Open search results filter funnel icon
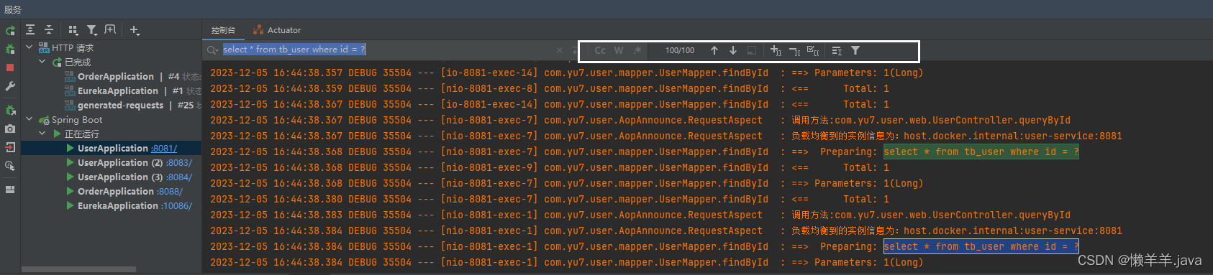 pos(855,50)
